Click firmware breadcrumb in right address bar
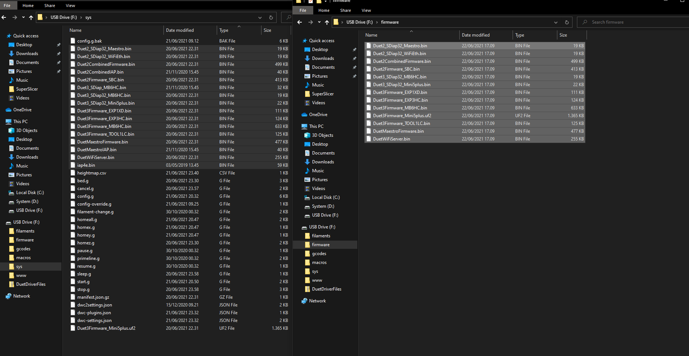 point(390,22)
